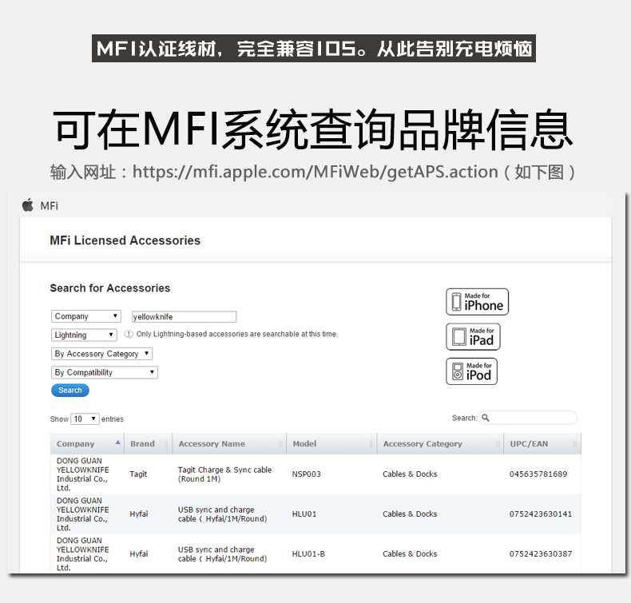
Task: Click the table Search filter field
Action: 528,418
